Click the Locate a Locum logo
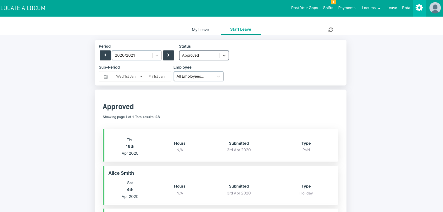 (23, 8)
